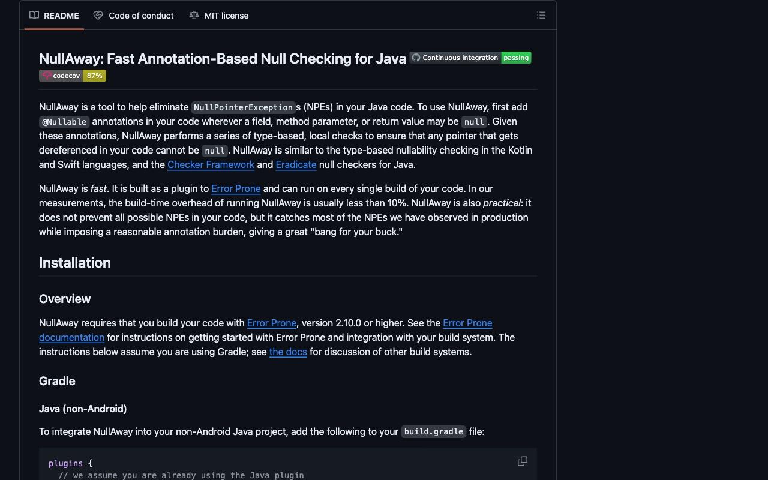The height and width of the screenshot is (480, 768).
Task: Follow the Error Prone link in the Overview section
Action: (x=272, y=323)
